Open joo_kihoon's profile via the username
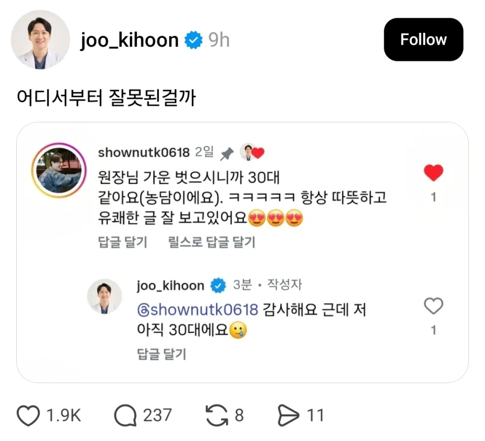This screenshot has width=485, height=441. point(129,39)
